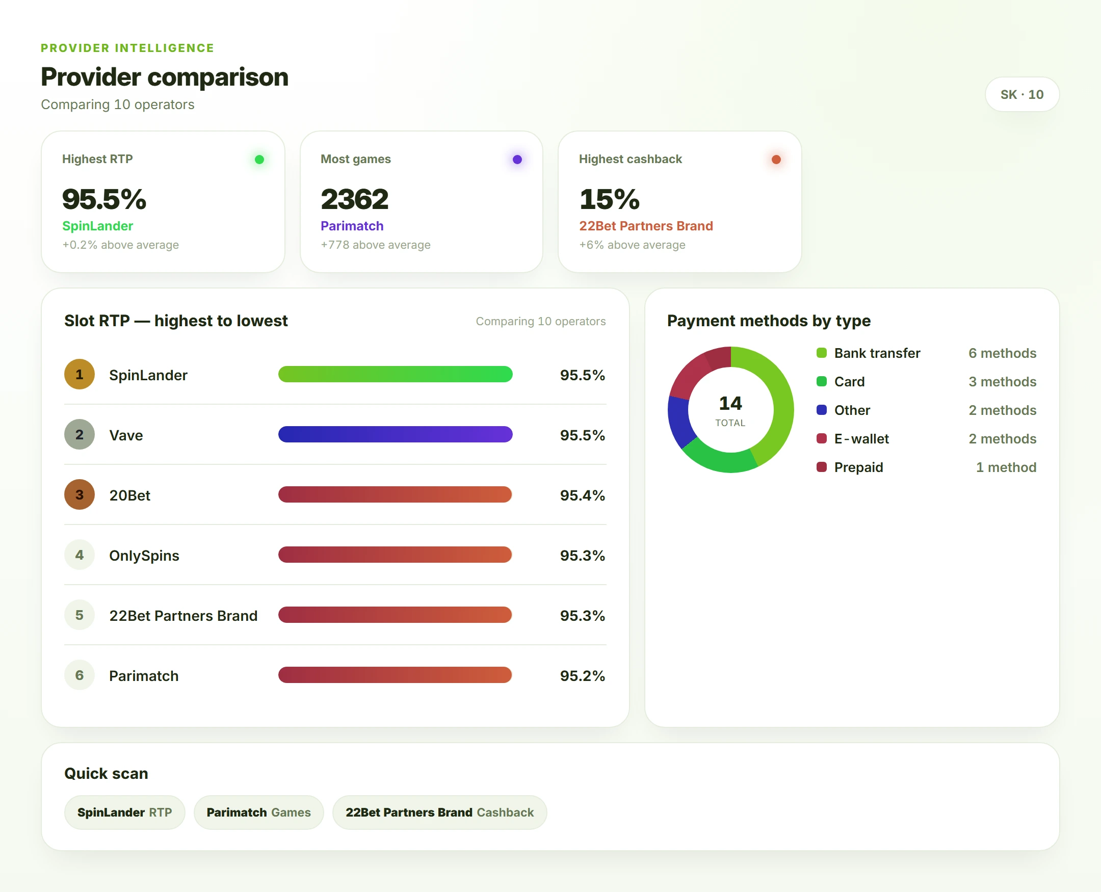Viewport: 1101px width, 892px height.
Task: Select SpinLander name in the RTP ranking
Action: (148, 375)
